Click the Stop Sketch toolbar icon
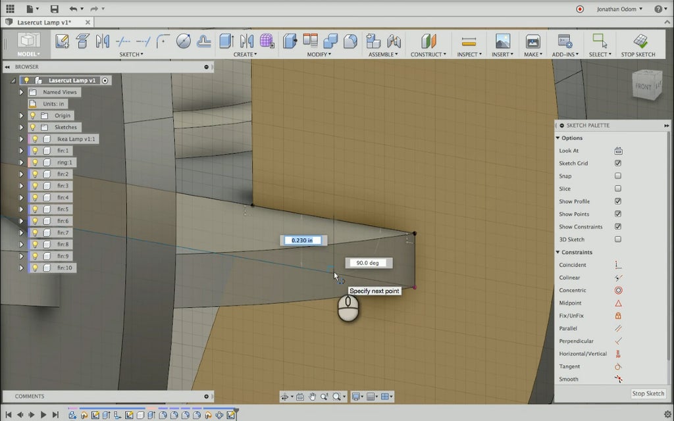Image resolution: width=674 pixels, height=421 pixels. [x=640, y=41]
